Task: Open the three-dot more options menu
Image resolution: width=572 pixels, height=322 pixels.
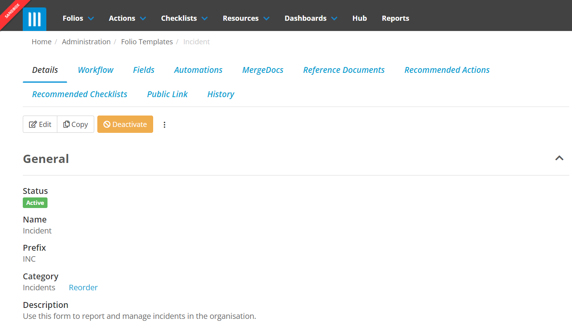Action: [x=164, y=125]
